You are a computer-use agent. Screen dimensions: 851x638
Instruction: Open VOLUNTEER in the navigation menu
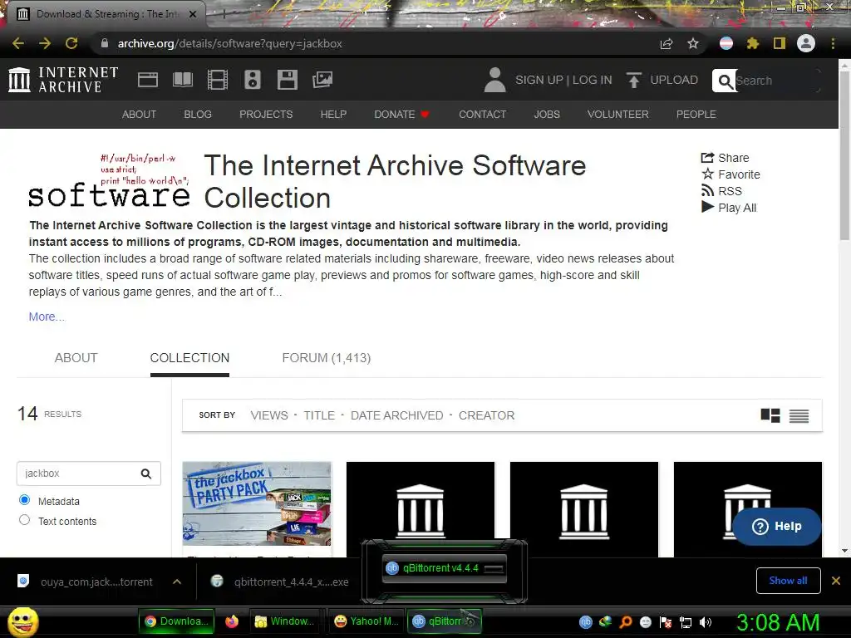pos(617,115)
